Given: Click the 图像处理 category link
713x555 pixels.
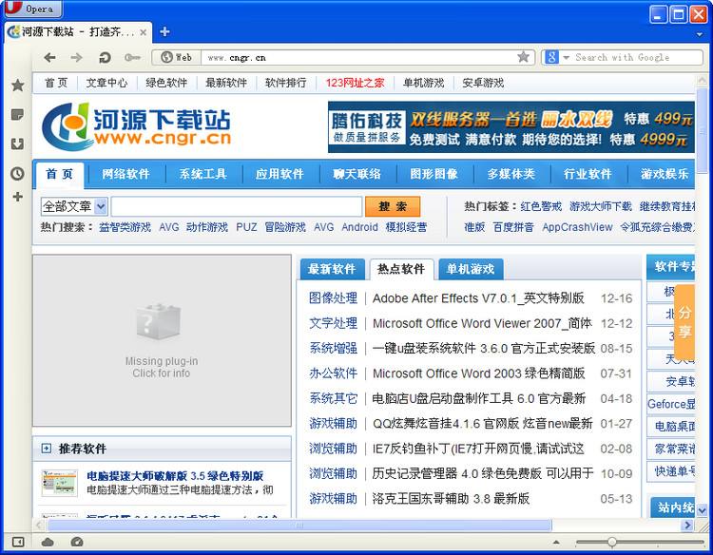Looking at the screenshot, I should [x=333, y=298].
